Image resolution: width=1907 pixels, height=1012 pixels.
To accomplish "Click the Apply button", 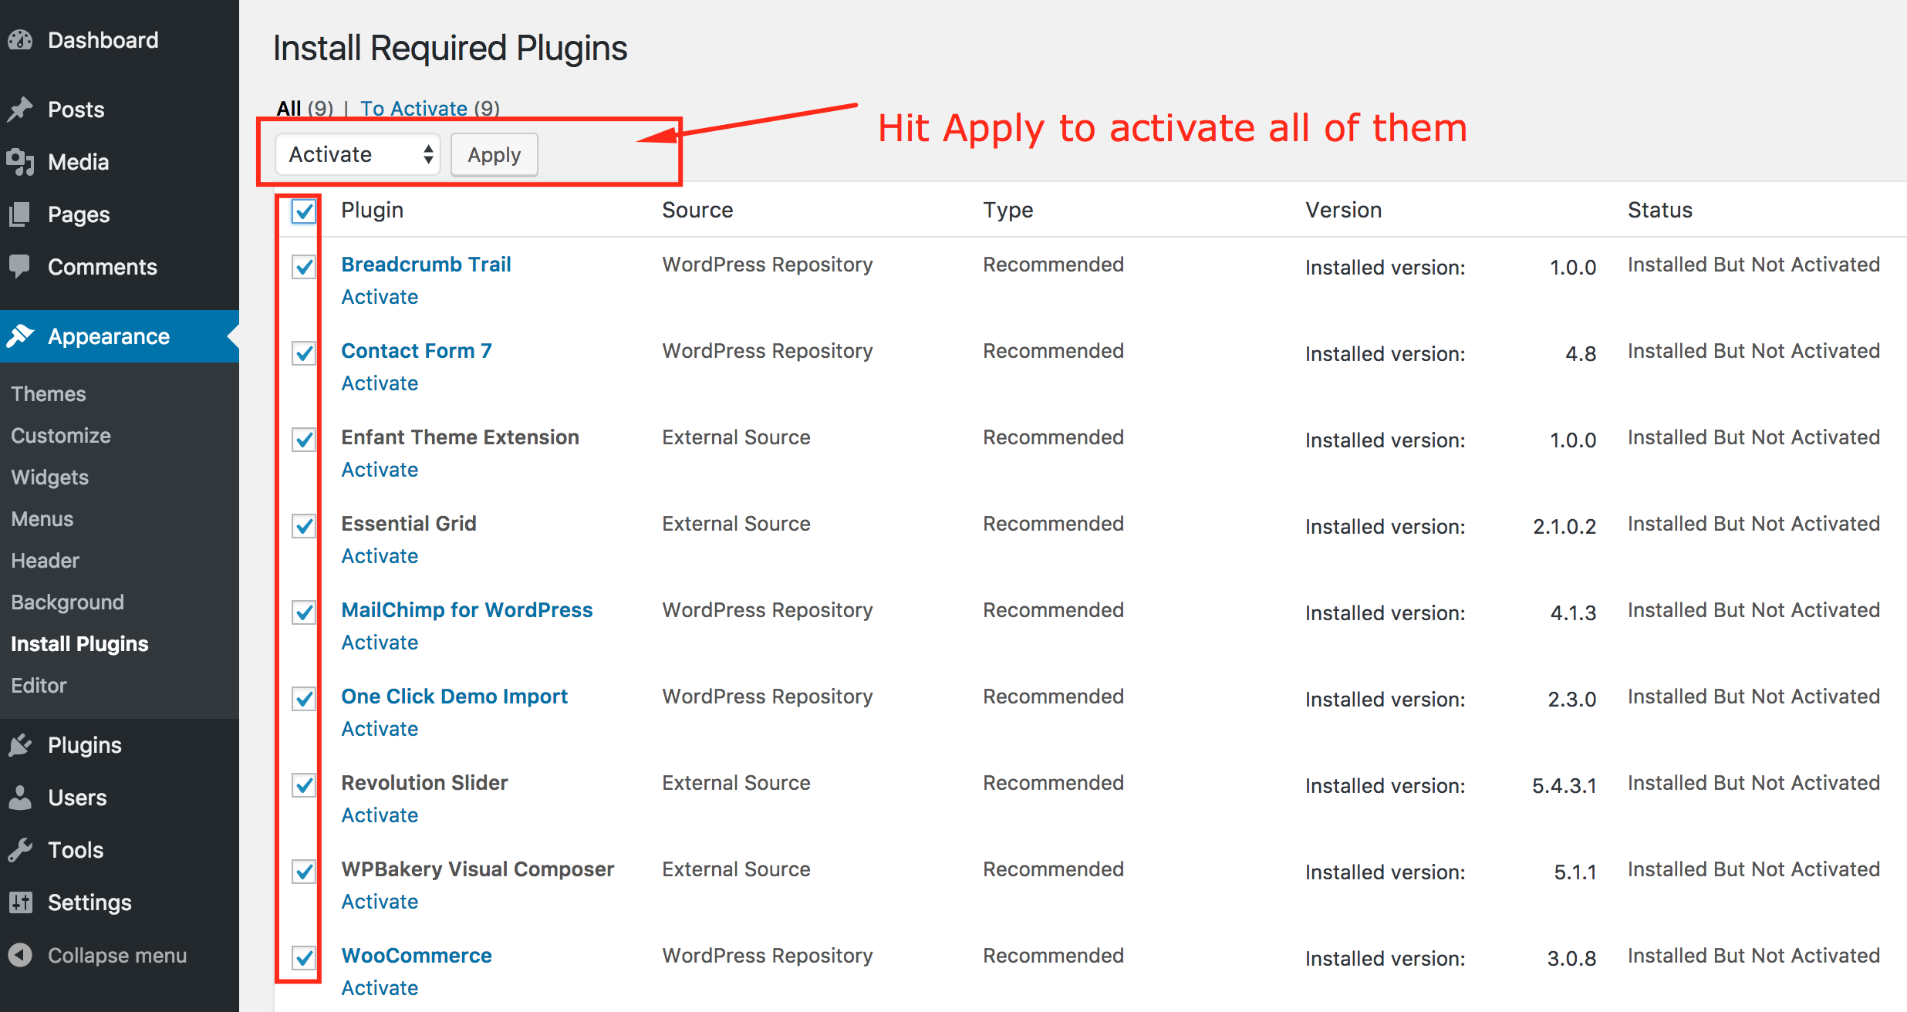I will pyautogui.click(x=494, y=155).
